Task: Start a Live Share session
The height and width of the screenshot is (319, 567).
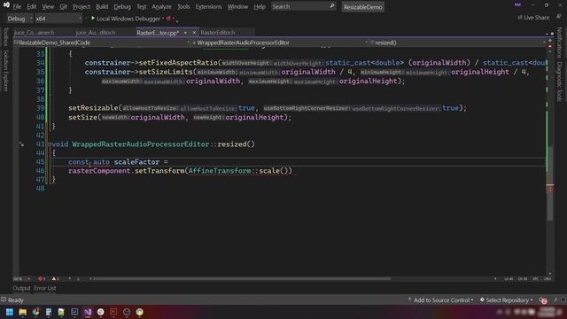Action: [x=533, y=18]
